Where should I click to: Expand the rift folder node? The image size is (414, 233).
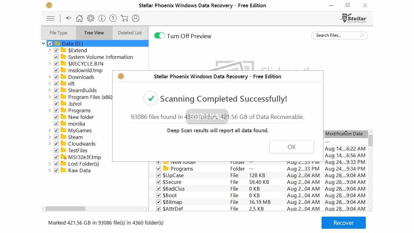click(x=50, y=84)
